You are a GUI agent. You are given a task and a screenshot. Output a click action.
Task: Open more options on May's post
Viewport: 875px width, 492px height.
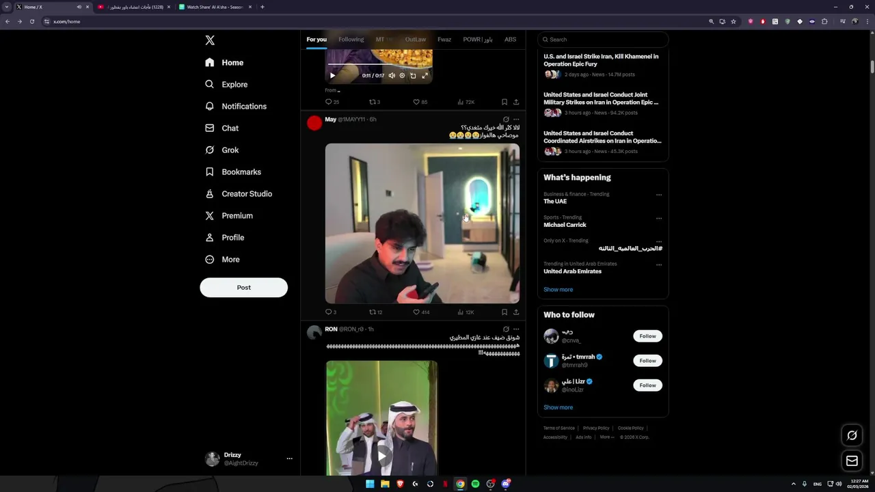[516, 120]
